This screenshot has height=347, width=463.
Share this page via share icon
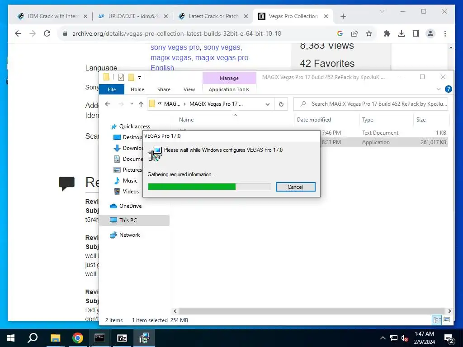(x=354, y=33)
